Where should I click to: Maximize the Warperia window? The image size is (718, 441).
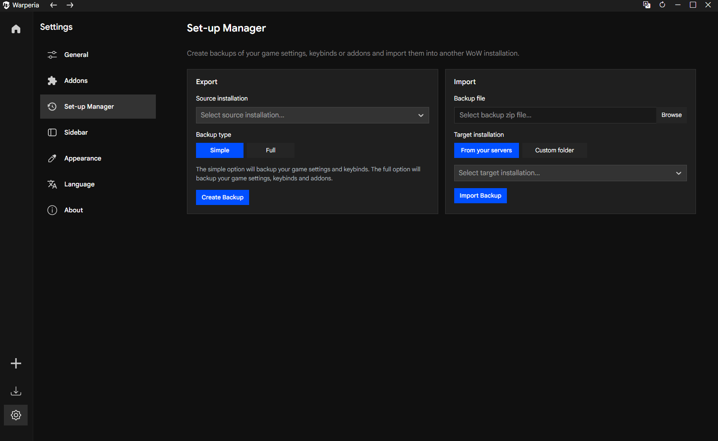click(x=693, y=5)
